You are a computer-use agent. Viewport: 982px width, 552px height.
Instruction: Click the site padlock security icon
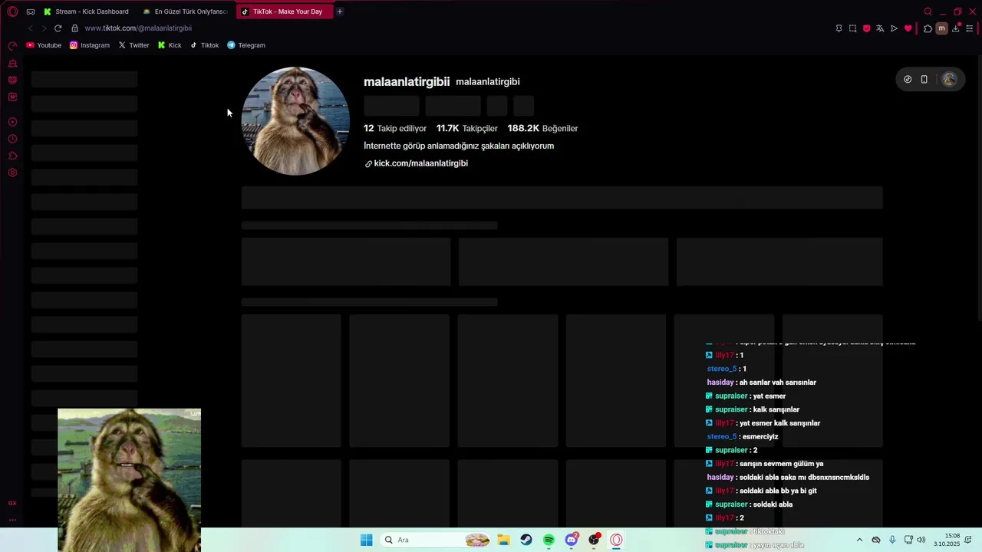(x=74, y=28)
